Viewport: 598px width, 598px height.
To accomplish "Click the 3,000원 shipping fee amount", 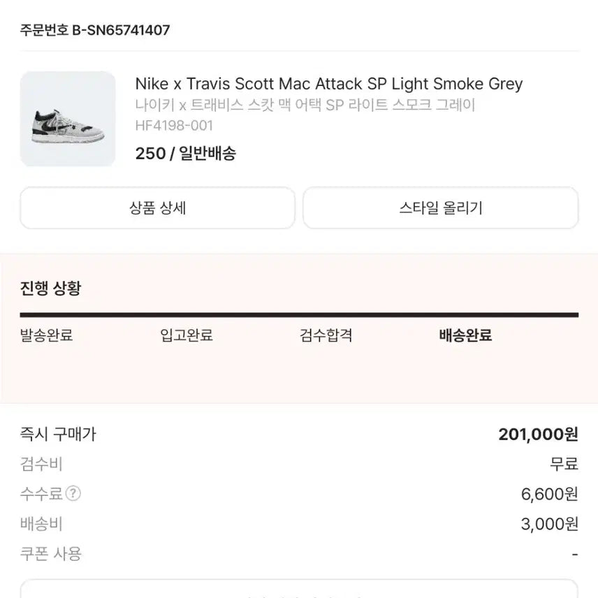I will (x=549, y=525).
